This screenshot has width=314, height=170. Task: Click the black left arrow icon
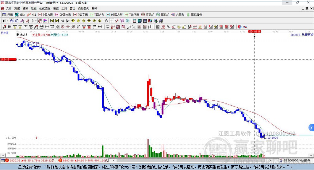tap(63, 21)
